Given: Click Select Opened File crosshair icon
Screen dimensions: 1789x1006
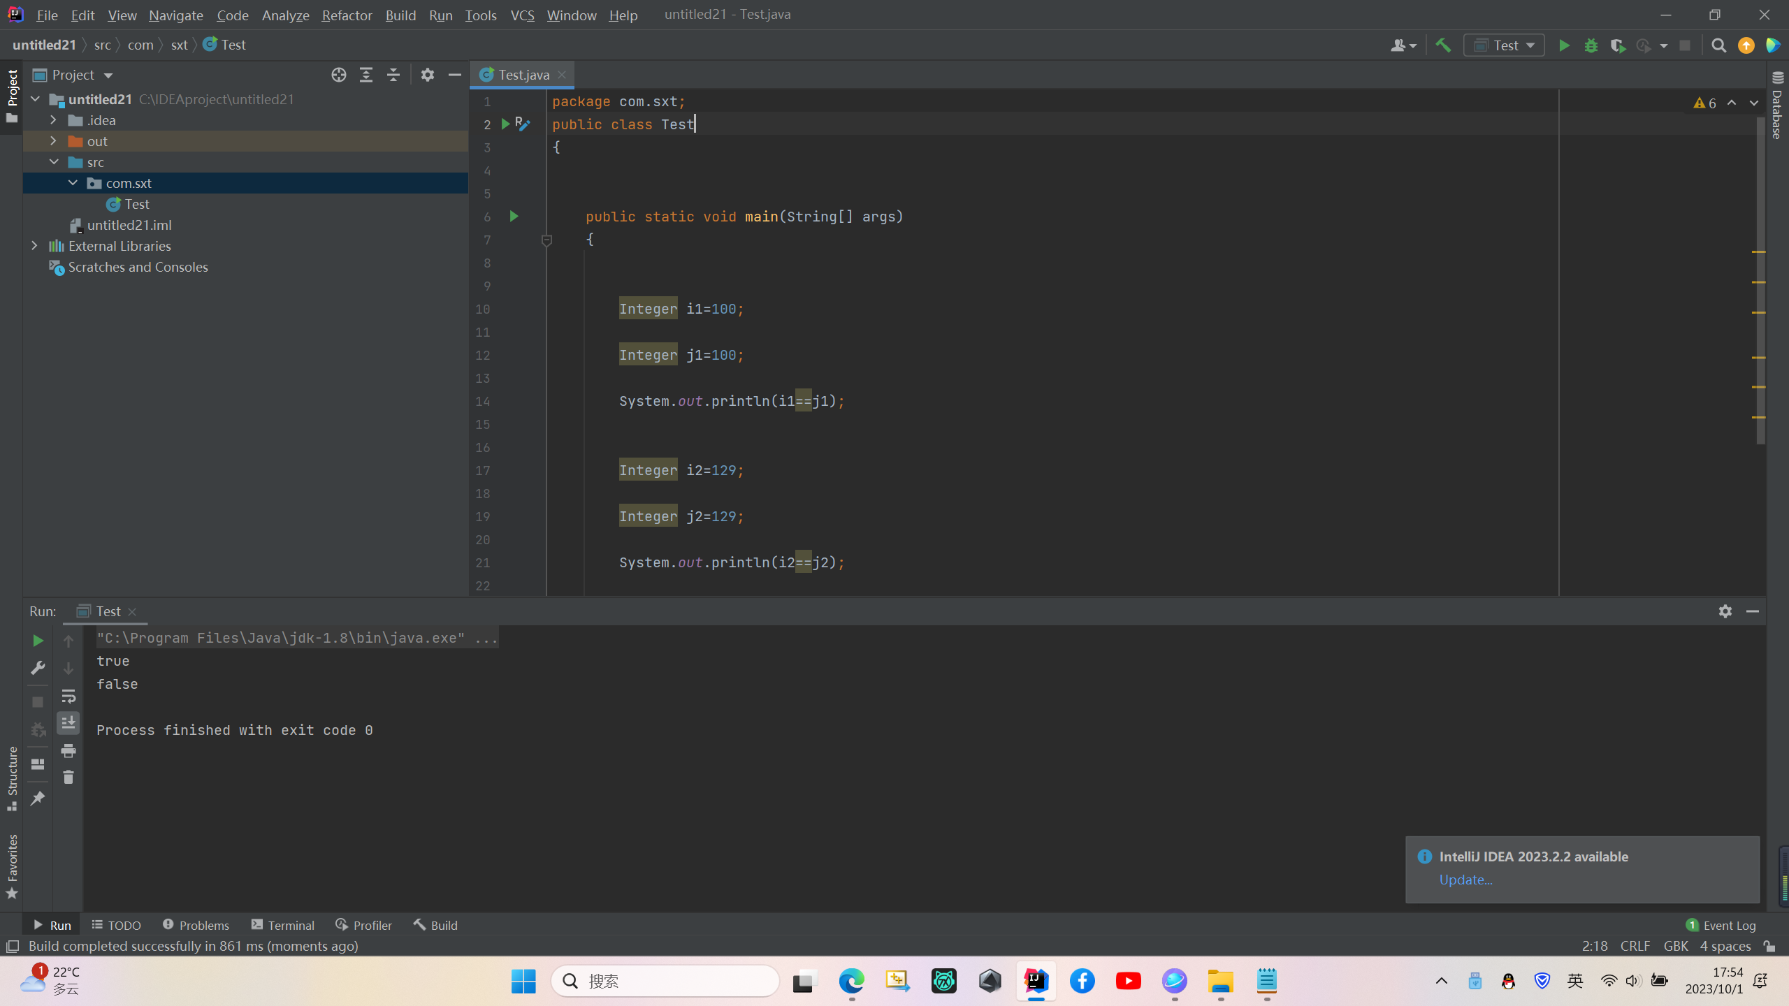Looking at the screenshot, I should click(x=339, y=75).
